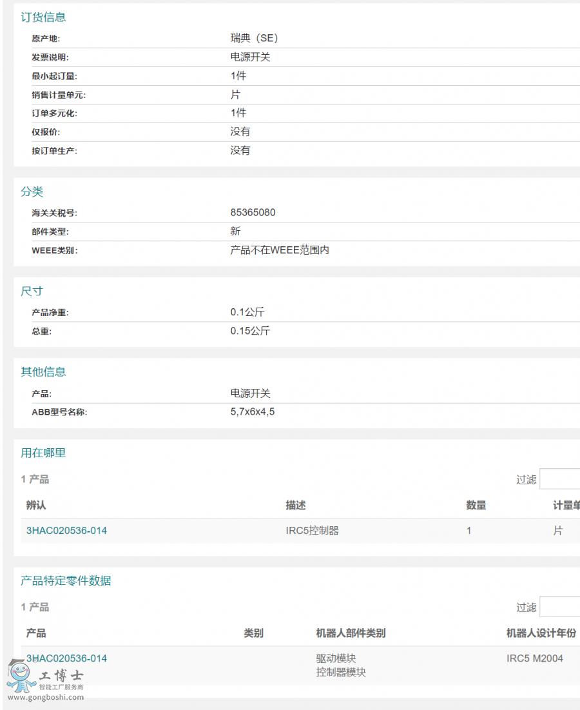This screenshot has height=710, width=580.
Task: Open the 分类 section heading
Action: pyautogui.click(x=32, y=192)
